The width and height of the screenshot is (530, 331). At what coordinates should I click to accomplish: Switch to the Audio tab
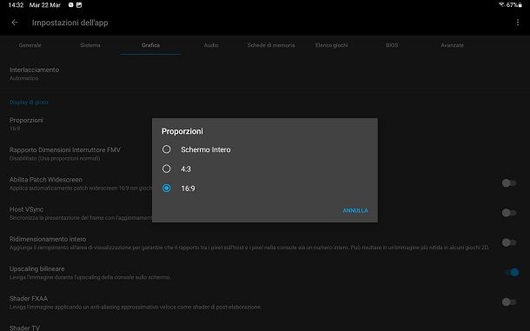point(211,45)
